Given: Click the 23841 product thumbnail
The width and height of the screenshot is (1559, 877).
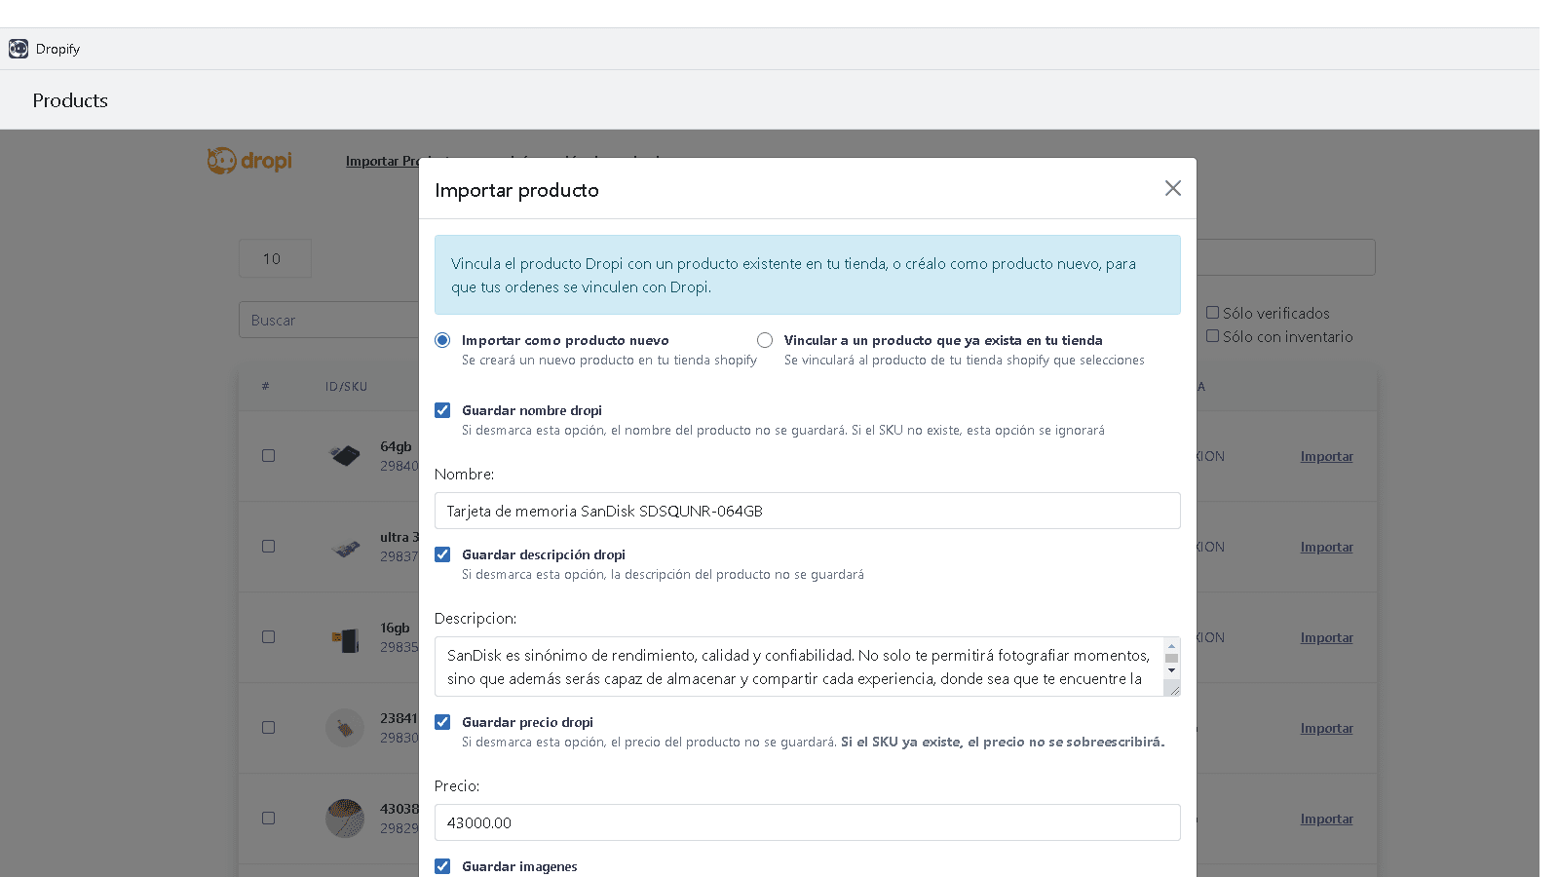Looking at the screenshot, I should (x=345, y=728).
